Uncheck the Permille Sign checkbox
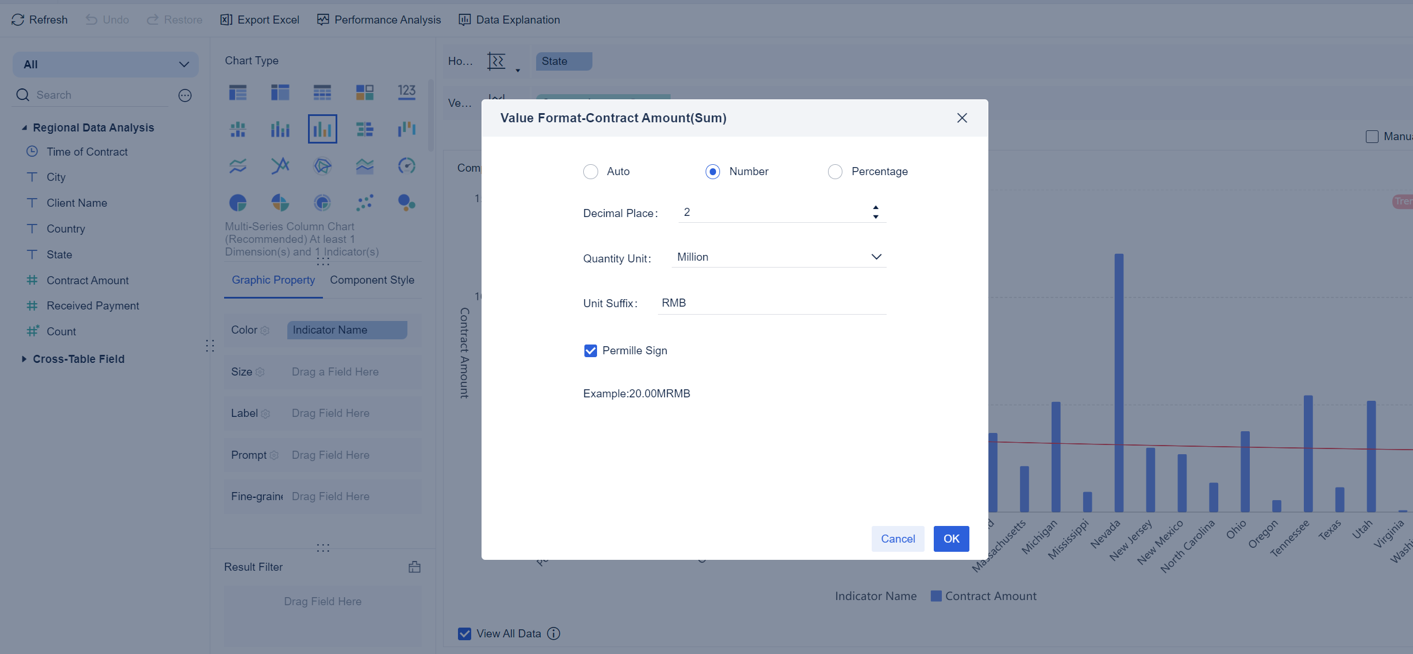The width and height of the screenshot is (1413, 654). click(x=591, y=351)
